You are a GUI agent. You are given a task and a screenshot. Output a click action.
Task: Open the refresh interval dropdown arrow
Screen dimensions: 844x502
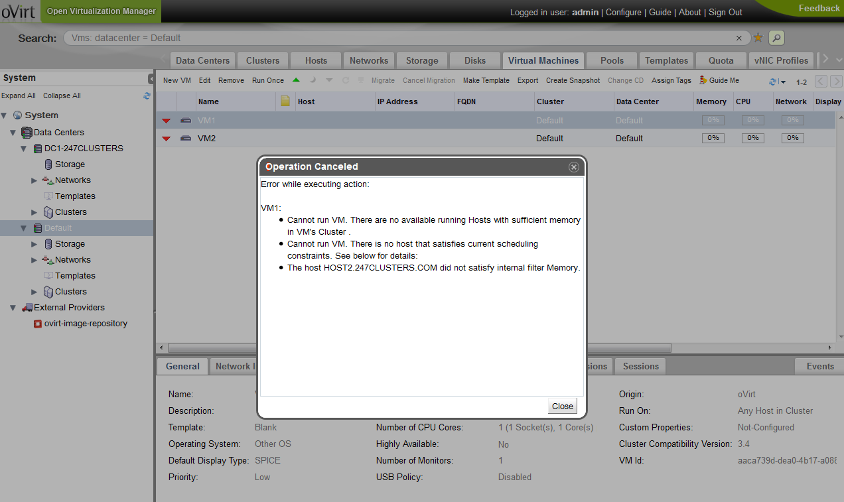click(783, 82)
